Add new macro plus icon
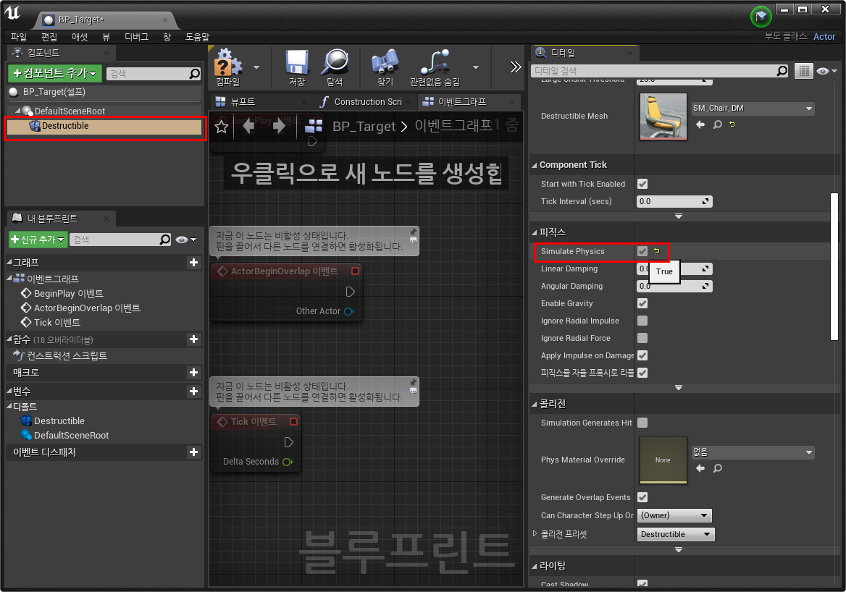 193,373
